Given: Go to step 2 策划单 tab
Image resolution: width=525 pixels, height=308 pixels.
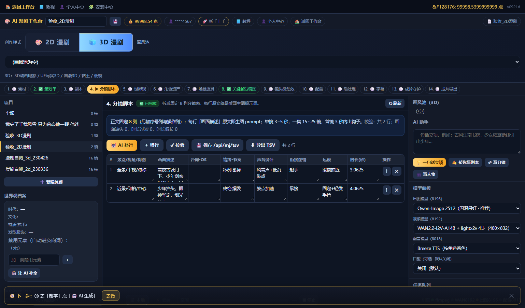Looking at the screenshot, I should pyautogui.click(x=45, y=89).
